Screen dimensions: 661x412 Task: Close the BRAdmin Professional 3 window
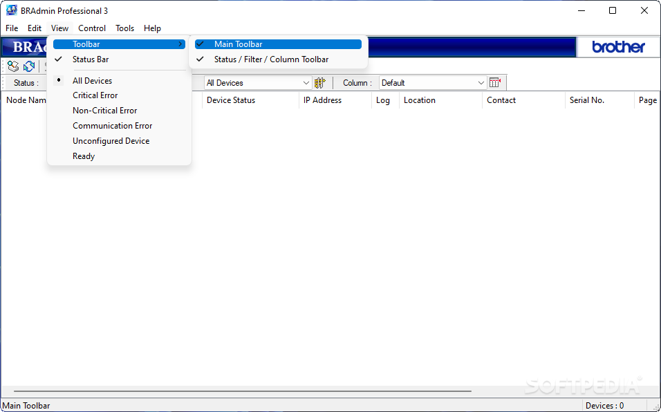coord(644,10)
